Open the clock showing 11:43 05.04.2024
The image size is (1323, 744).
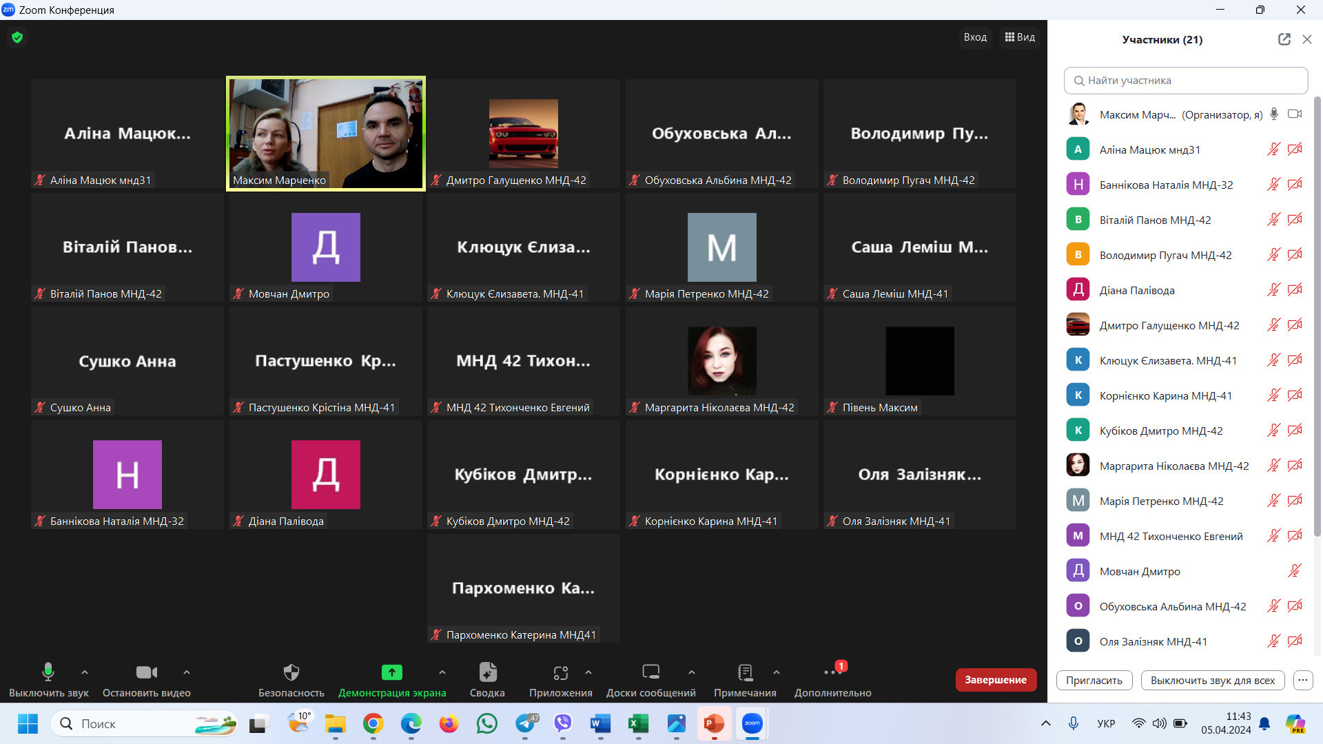(1226, 723)
